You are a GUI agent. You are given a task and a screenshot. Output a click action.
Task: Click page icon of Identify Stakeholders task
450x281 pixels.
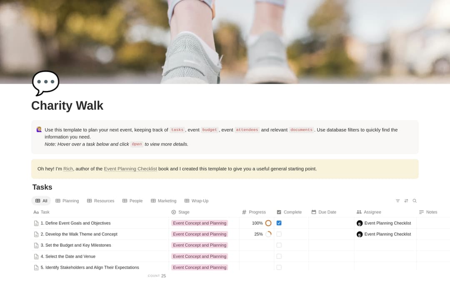pyautogui.click(x=36, y=268)
